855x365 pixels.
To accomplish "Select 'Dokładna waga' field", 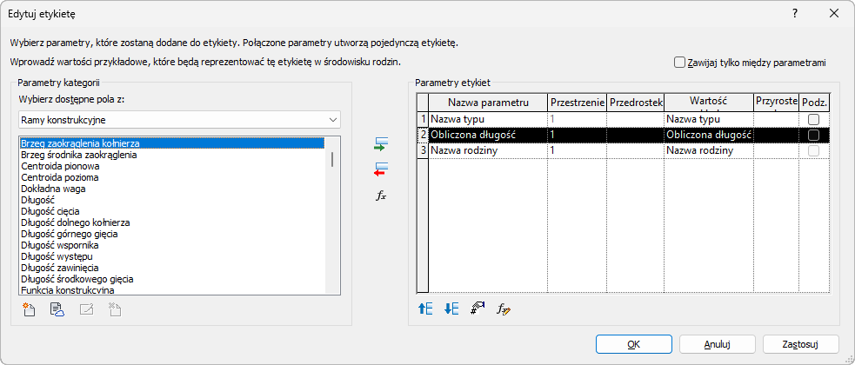I will 172,189.
